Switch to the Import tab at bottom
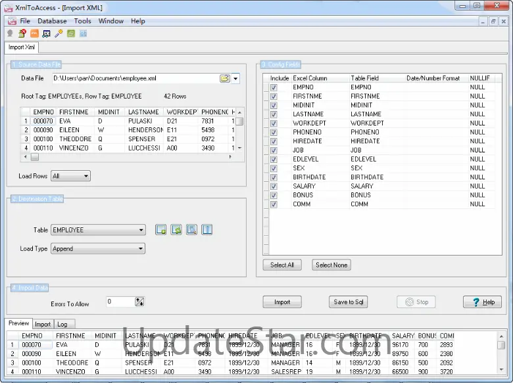Screen dimensions: 513x383 point(43,324)
